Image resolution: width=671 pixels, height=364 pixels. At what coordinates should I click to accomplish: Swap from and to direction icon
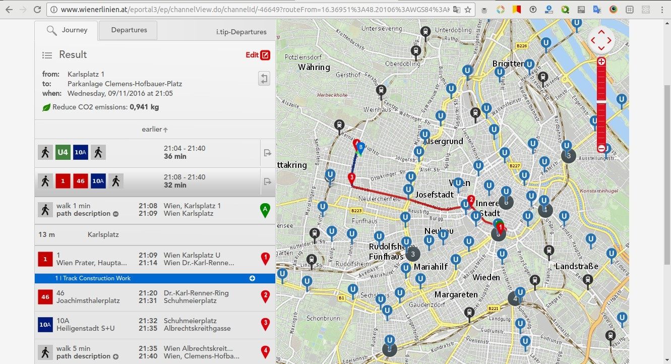(x=264, y=78)
